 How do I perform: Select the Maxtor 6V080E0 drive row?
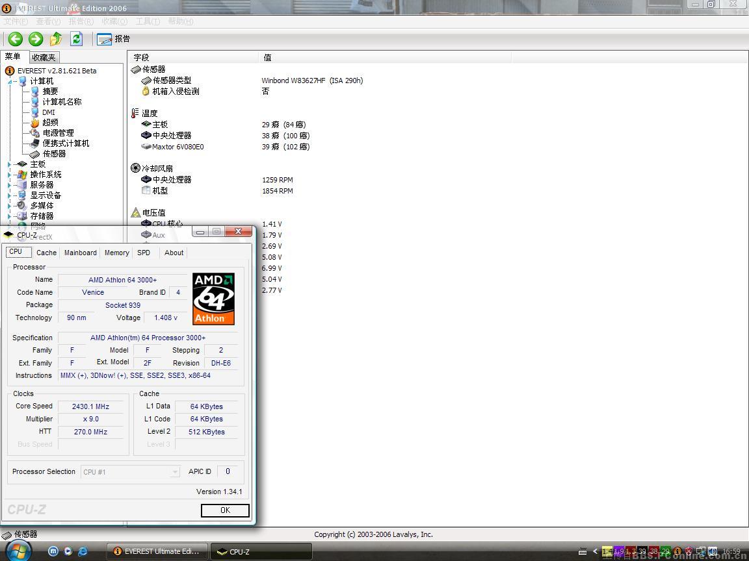click(x=172, y=147)
